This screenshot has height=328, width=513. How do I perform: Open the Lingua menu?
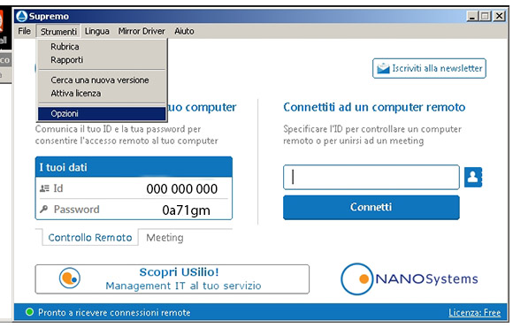(96, 31)
